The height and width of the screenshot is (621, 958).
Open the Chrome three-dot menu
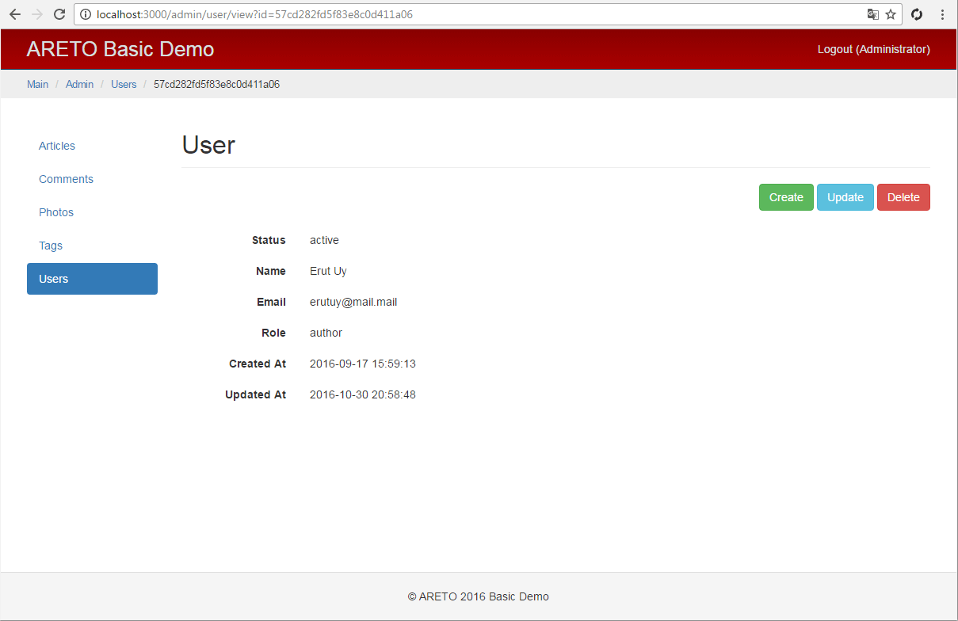(942, 14)
